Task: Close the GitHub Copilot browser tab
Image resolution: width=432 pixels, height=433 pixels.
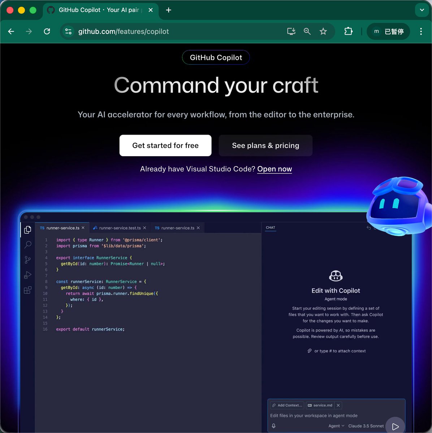Action: pyautogui.click(x=151, y=10)
